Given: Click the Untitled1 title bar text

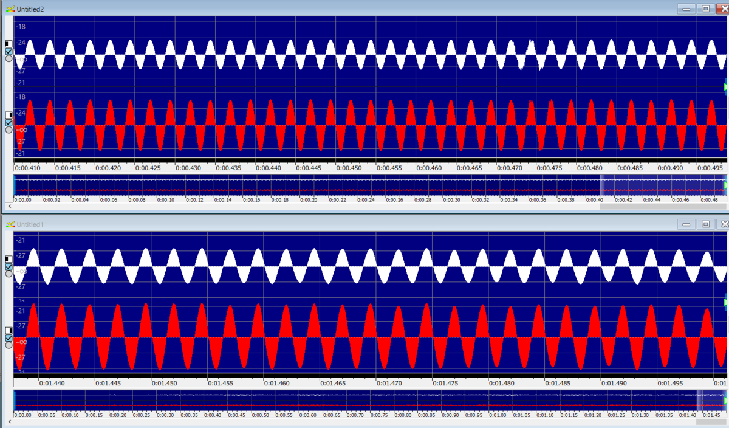Looking at the screenshot, I should coord(30,224).
